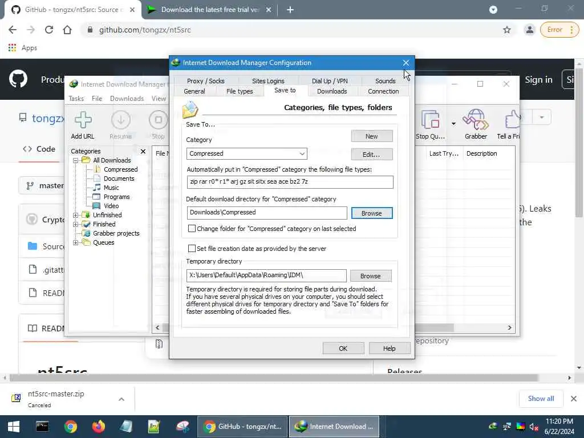Click the Resume download icon in IDM toolbar
The image size is (584, 438).
point(121,125)
